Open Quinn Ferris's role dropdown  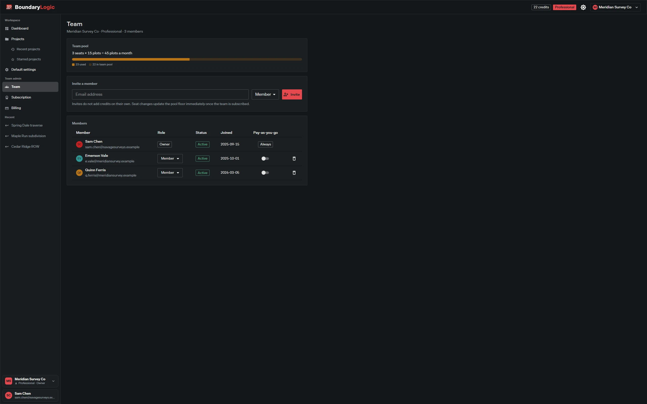pyautogui.click(x=170, y=173)
